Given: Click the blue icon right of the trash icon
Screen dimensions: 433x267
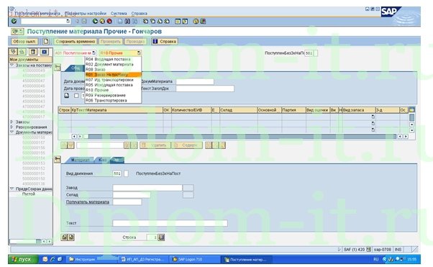Looking at the screenshot, I should [45, 52].
